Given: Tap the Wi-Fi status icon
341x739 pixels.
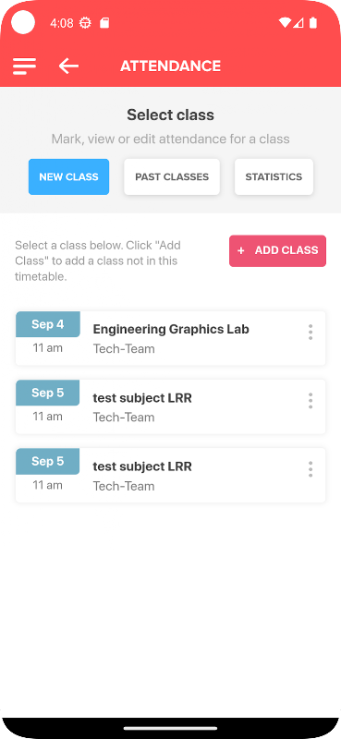Looking at the screenshot, I should pos(285,22).
